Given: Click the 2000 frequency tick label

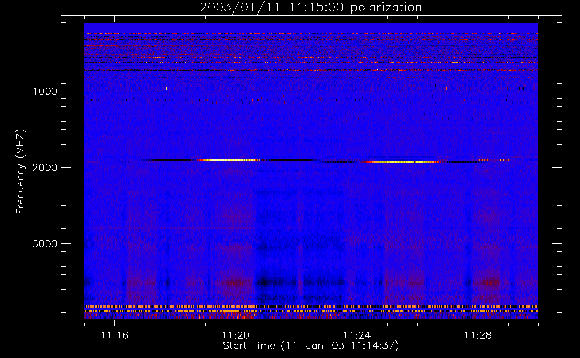Looking at the screenshot, I should 45,168.
